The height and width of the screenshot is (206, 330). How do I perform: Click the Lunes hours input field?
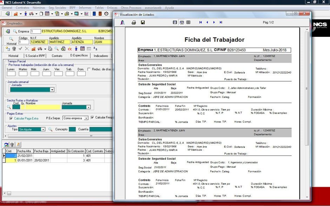pos(11,74)
